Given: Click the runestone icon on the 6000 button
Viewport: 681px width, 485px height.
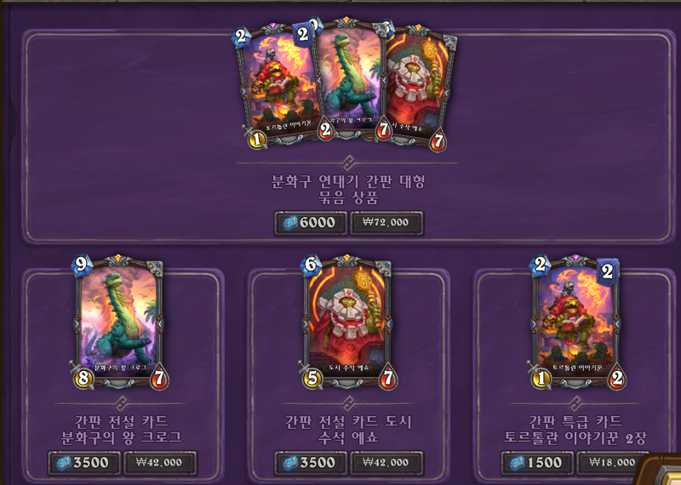Looking at the screenshot, I should pos(290,224).
